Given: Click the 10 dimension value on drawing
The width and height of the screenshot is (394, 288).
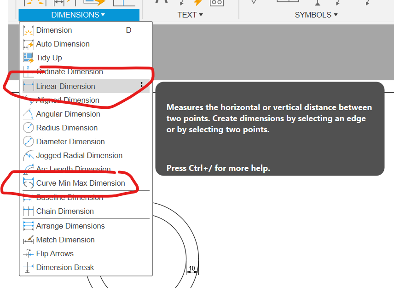Looking at the screenshot, I should tap(192, 268).
